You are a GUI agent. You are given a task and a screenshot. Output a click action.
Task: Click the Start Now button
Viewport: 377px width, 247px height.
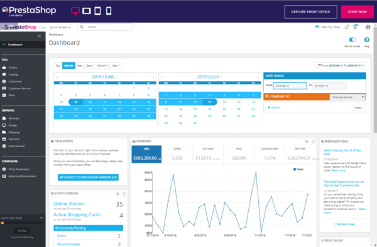tap(358, 12)
